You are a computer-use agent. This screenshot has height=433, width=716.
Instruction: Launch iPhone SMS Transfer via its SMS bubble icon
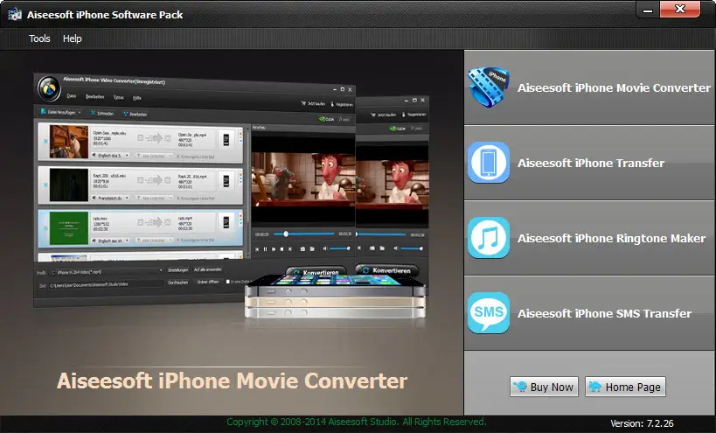pos(488,313)
